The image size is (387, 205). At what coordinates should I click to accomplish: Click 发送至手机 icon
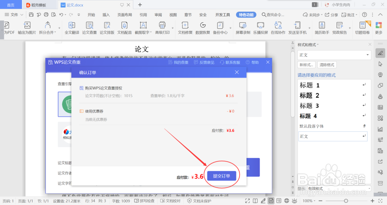[297, 28]
